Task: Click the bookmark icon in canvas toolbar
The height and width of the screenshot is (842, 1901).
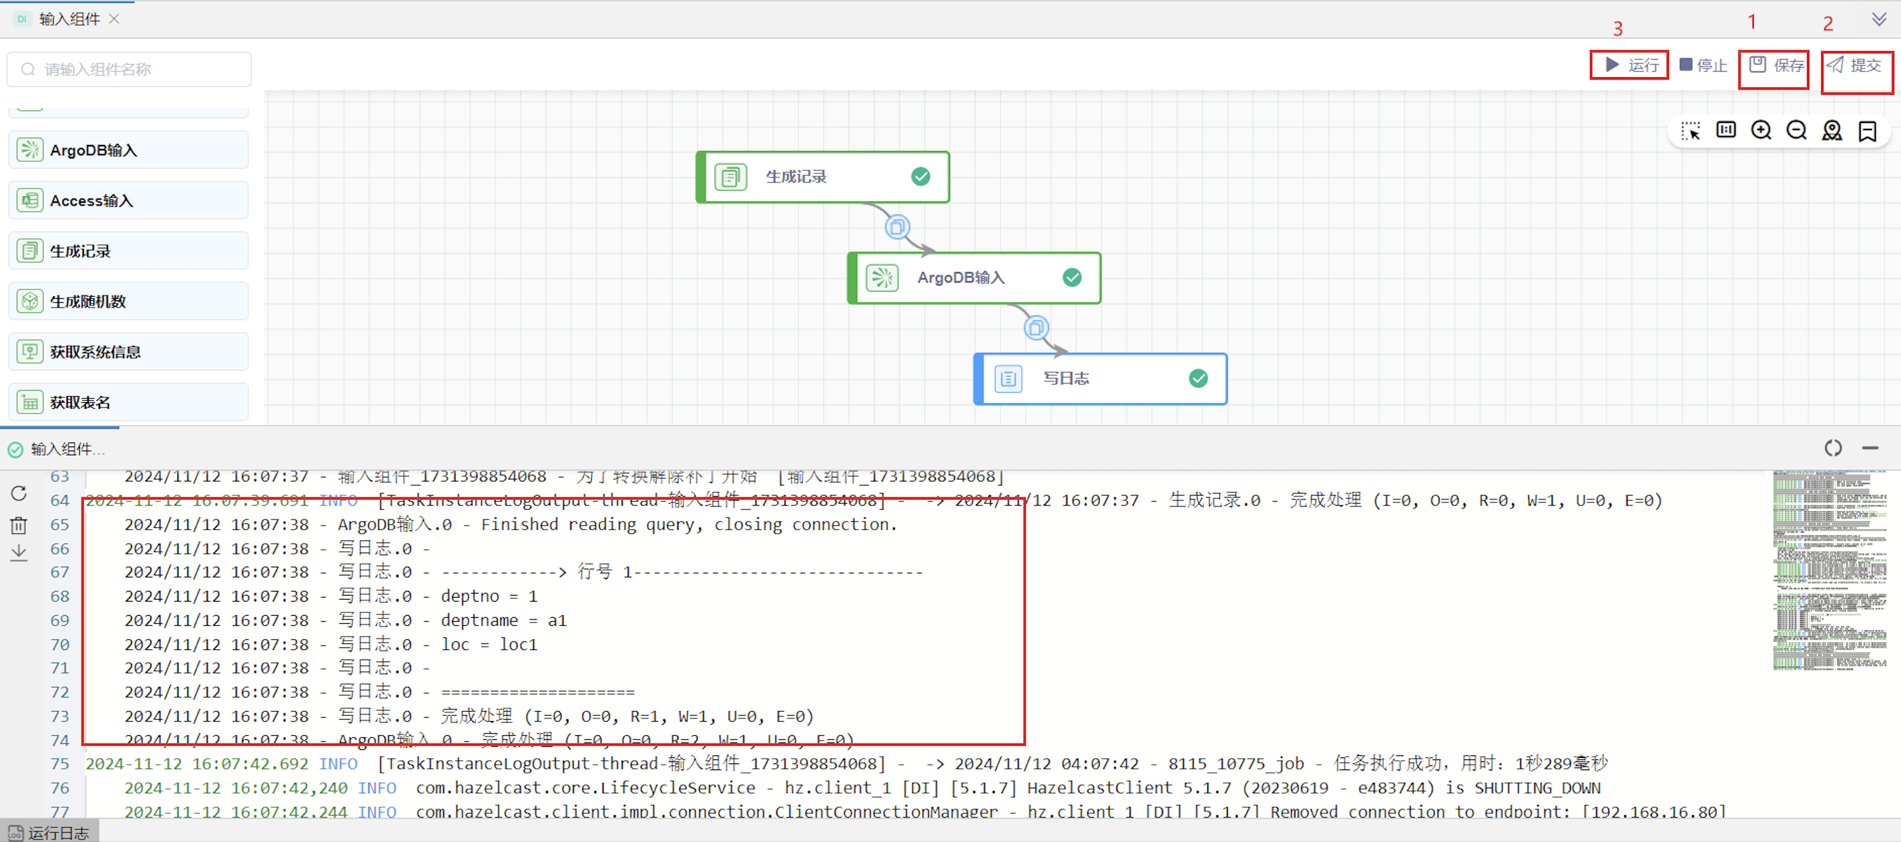Action: pyautogui.click(x=1867, y=131)
